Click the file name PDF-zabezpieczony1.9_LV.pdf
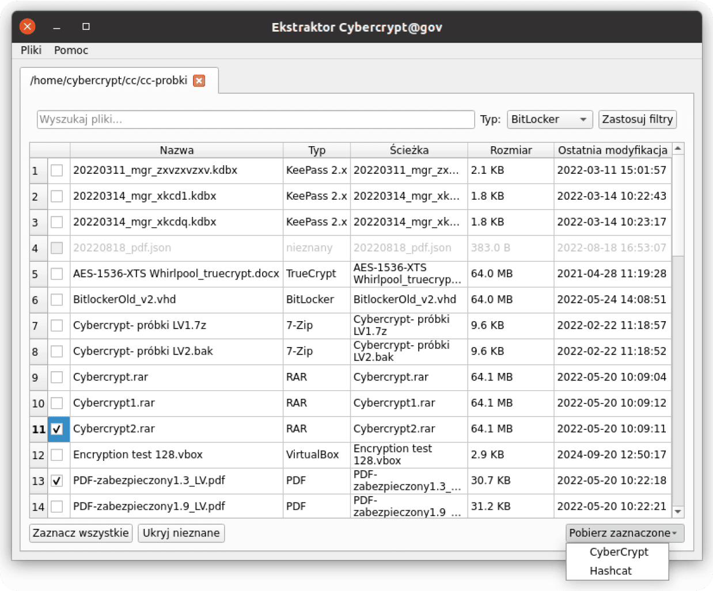This screenshot has width=713, height=591. [x=149, y=507]
